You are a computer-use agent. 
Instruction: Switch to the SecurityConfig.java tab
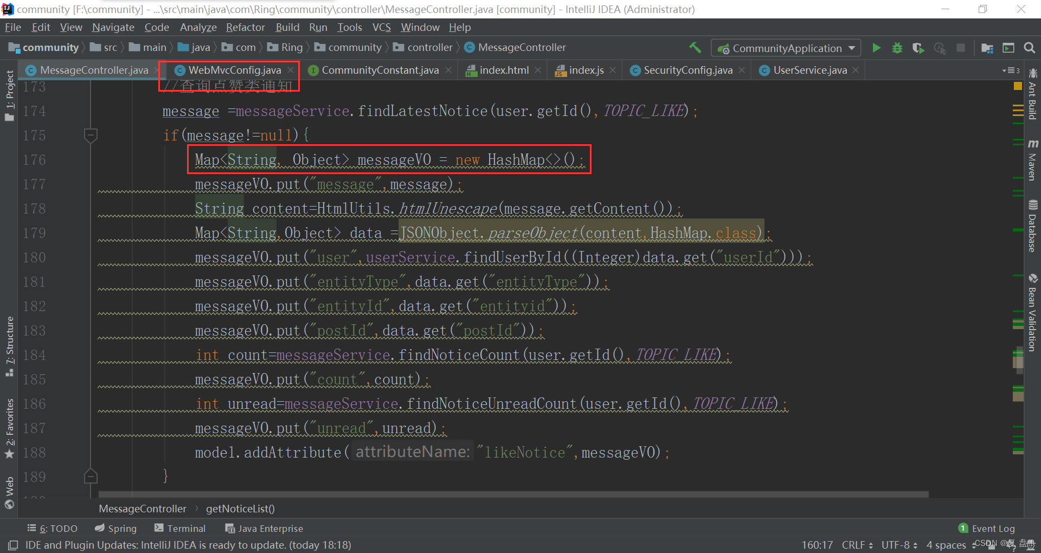[687, 70]
